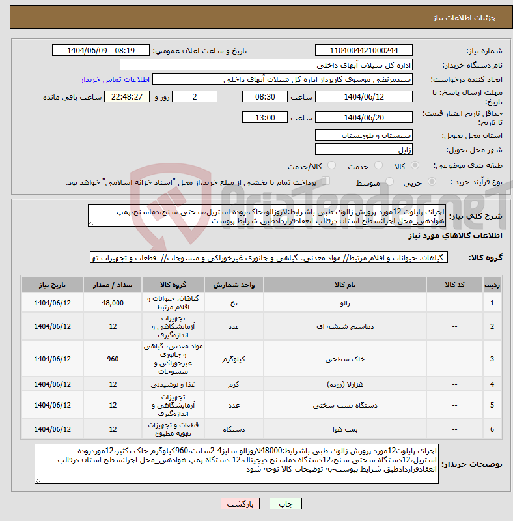Click the remaining days field showing 2
The height and width of the screenshot is (521, 513).
[x=195, y=96]
